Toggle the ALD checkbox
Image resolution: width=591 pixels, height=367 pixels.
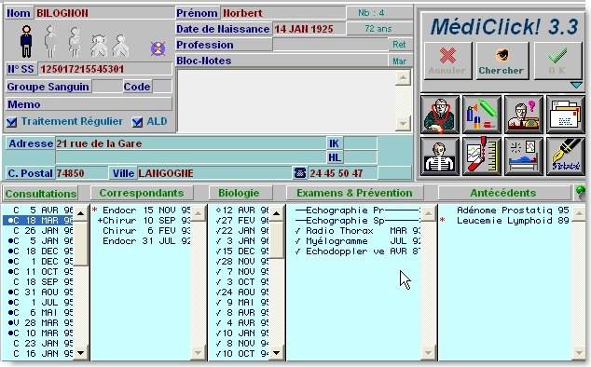pos(137,122)
